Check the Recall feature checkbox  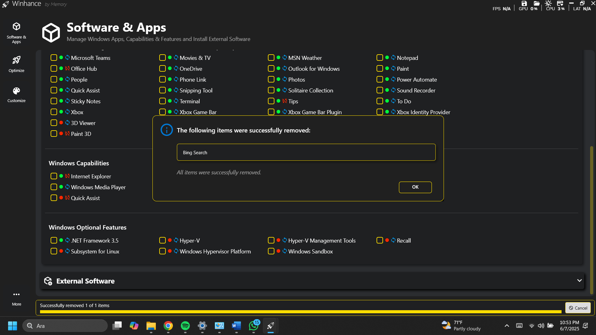tap(380, 240)
